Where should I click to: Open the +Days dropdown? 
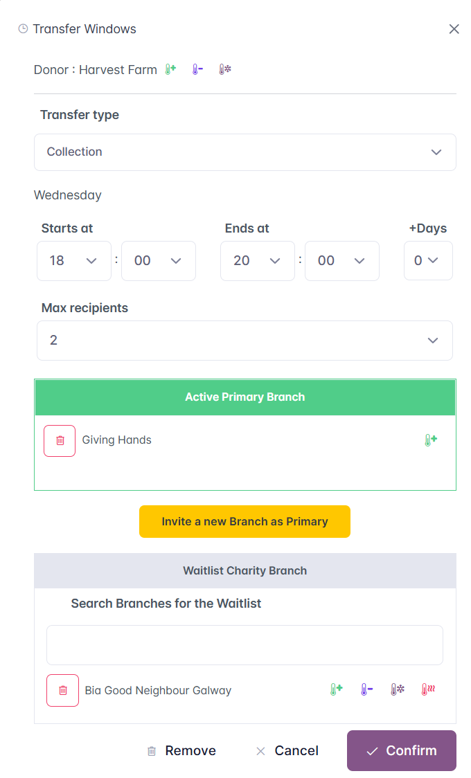pyautogui.click(x=427, y=261)
